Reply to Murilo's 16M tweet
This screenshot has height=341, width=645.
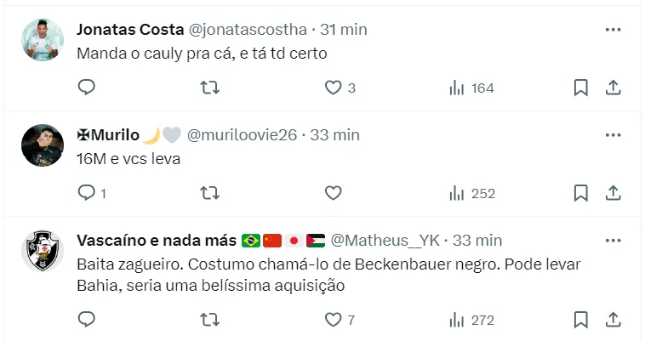coord(86,193)
